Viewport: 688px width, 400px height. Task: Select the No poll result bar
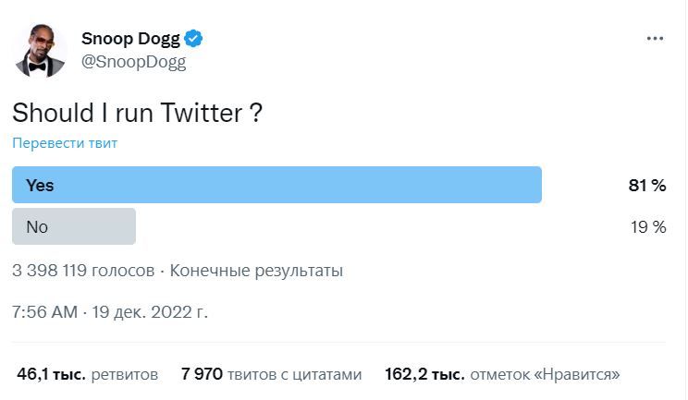[x=74, y=226]
